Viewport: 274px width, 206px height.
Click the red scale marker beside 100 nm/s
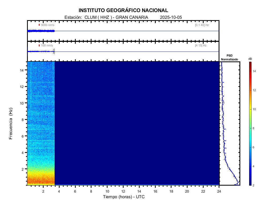pos(39,46)
